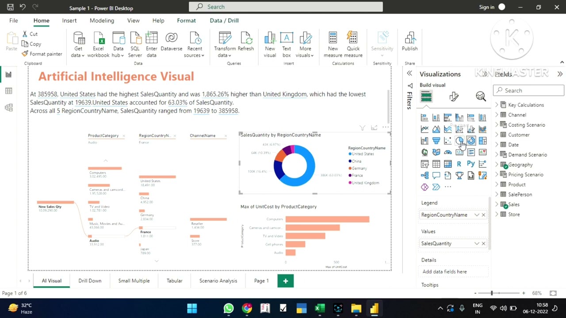Click the donut visual's focus mode icon
The height and width of the screenshot is (318, 566).
tap(374, 128)
